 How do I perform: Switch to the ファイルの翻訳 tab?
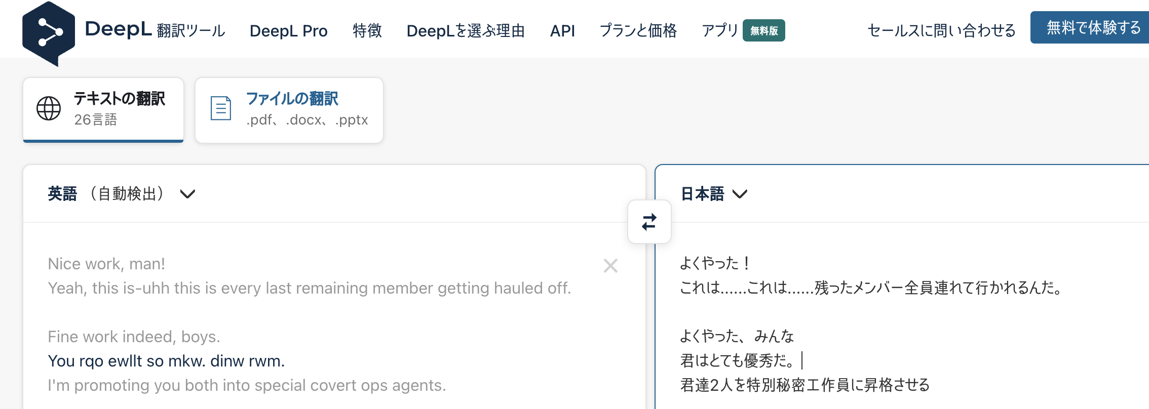[x=289, y=110]
